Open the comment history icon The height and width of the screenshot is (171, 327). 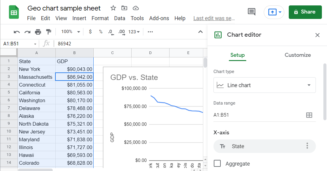pos(251,12)
